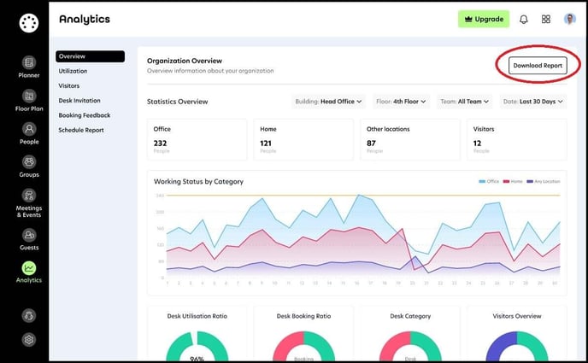Click the Other locations 87 card

click(410, 140)
